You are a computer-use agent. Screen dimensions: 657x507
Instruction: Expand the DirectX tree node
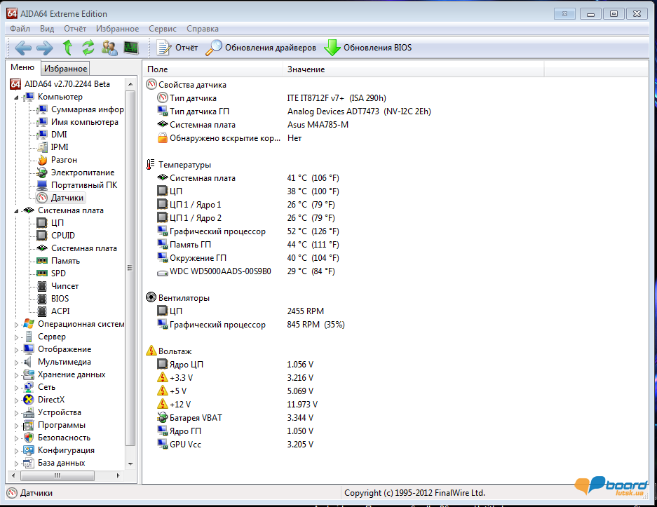[18, 400]
